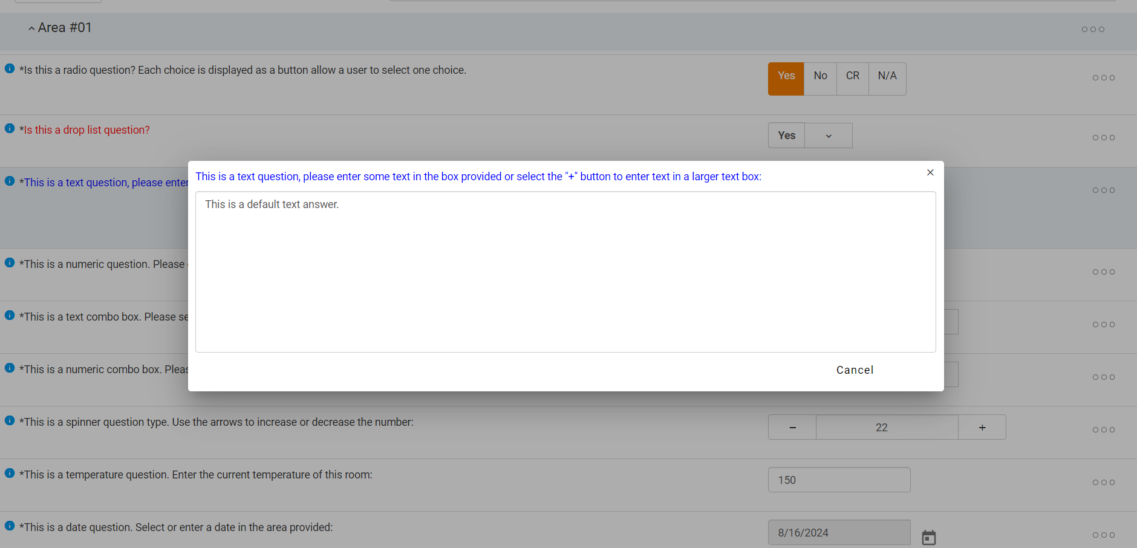Click the Yes value of the drop list question
This screenshot has height=548, width=1137.
pos(786,135)
